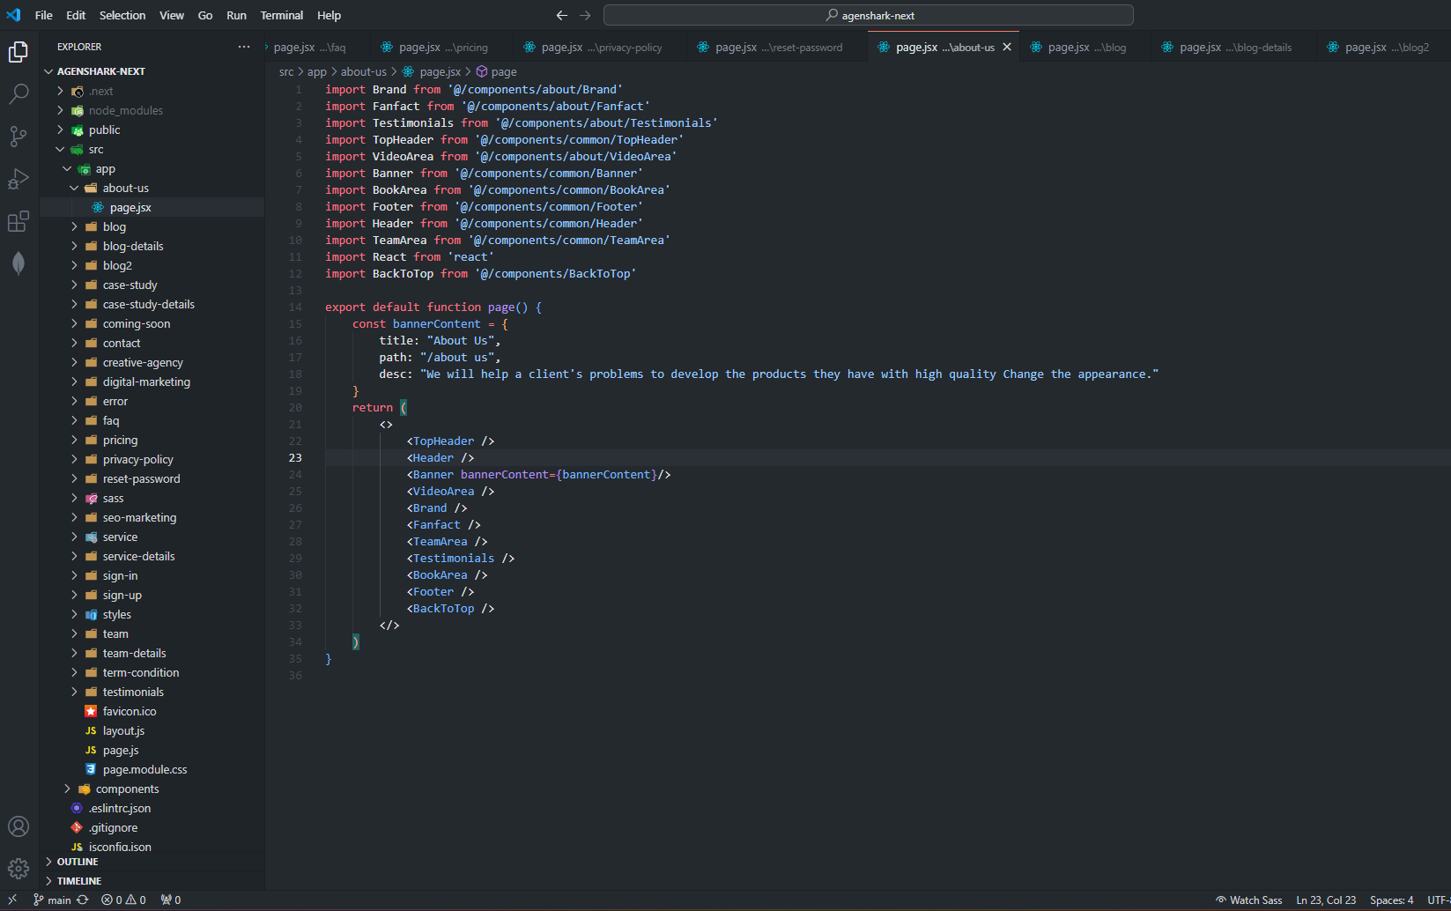This screenshot has height=911, width=1451.
Task: Click the Spaces: 4 indicator
Action: [1391, 900]
